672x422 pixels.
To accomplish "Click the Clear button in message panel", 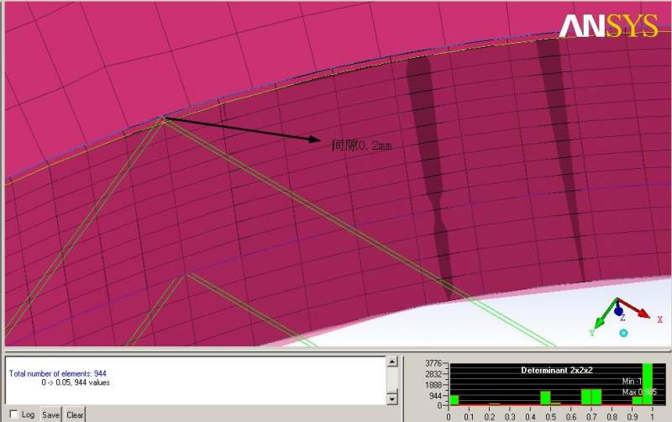I will pyautogui.click(x=75, y=414).
